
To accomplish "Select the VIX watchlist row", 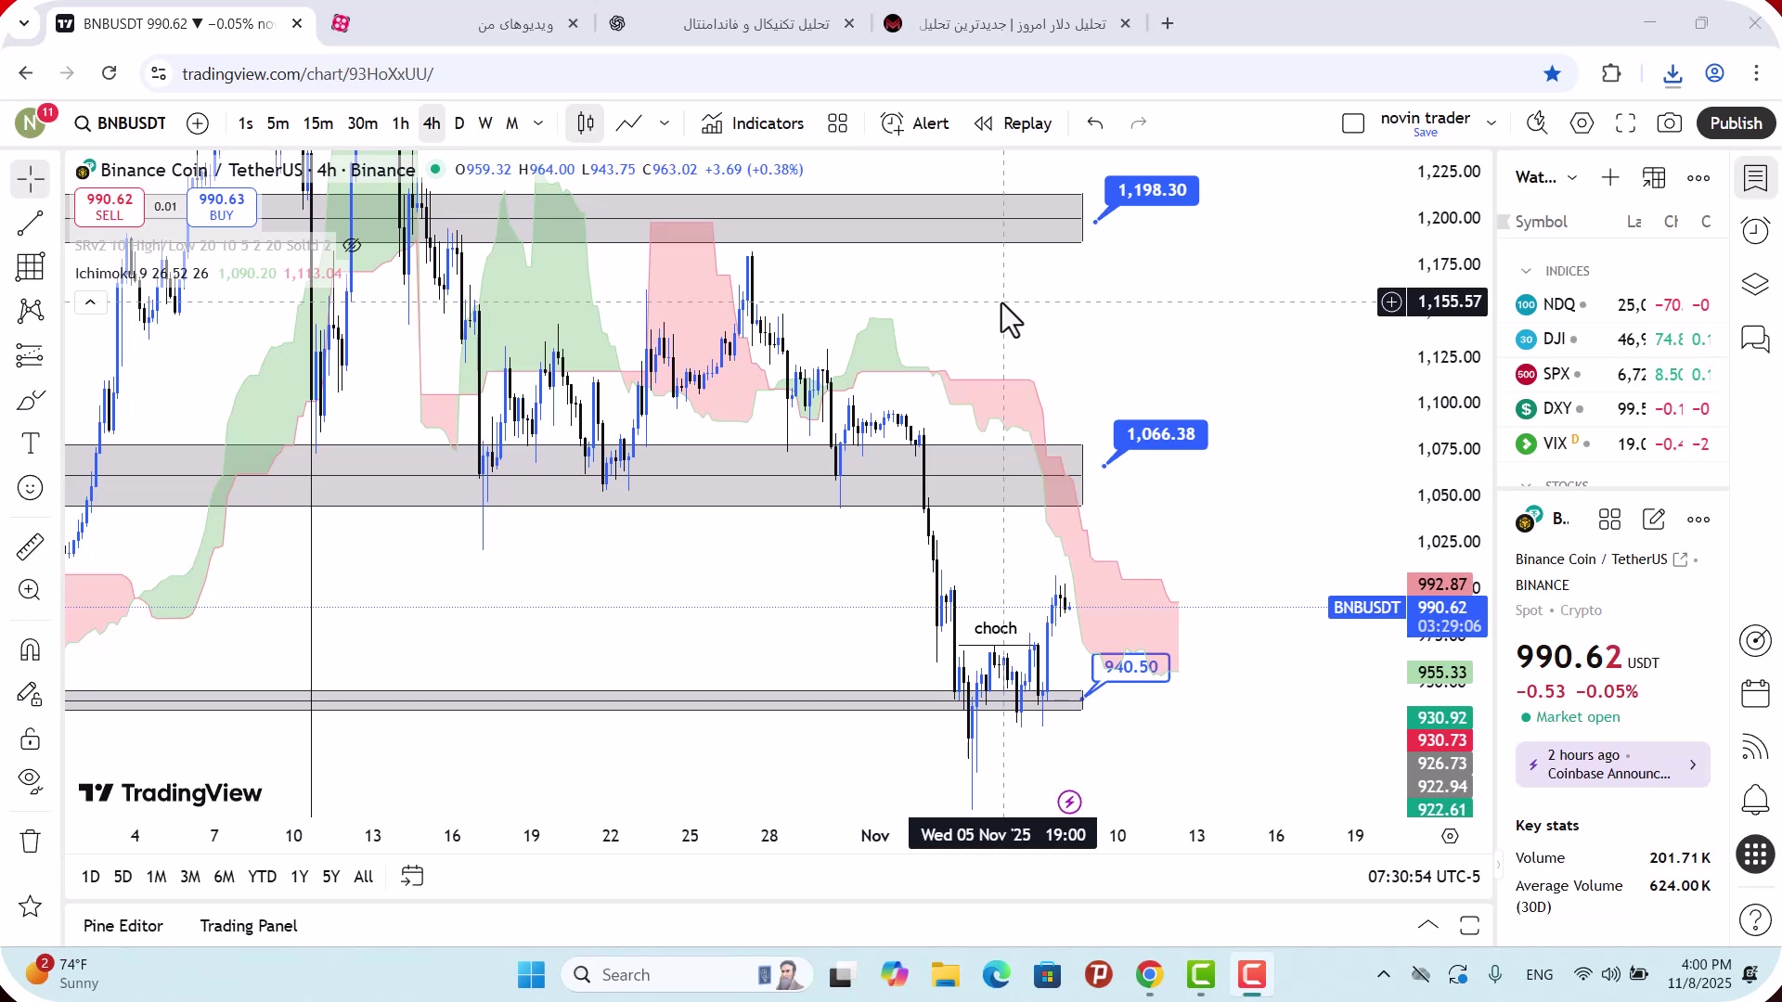I will pos(1613,444).
